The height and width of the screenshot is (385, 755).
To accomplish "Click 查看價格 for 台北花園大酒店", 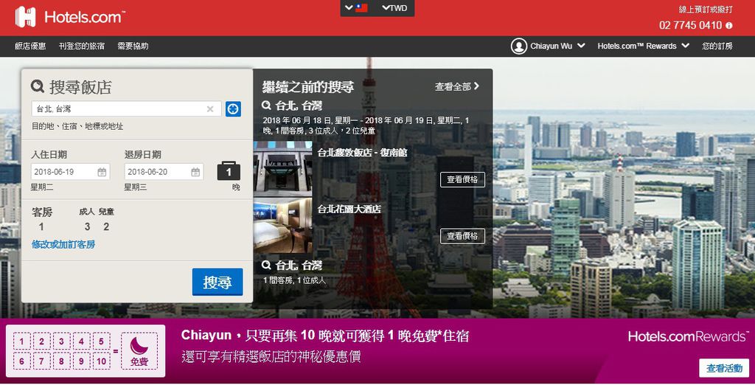I will 462,236.
